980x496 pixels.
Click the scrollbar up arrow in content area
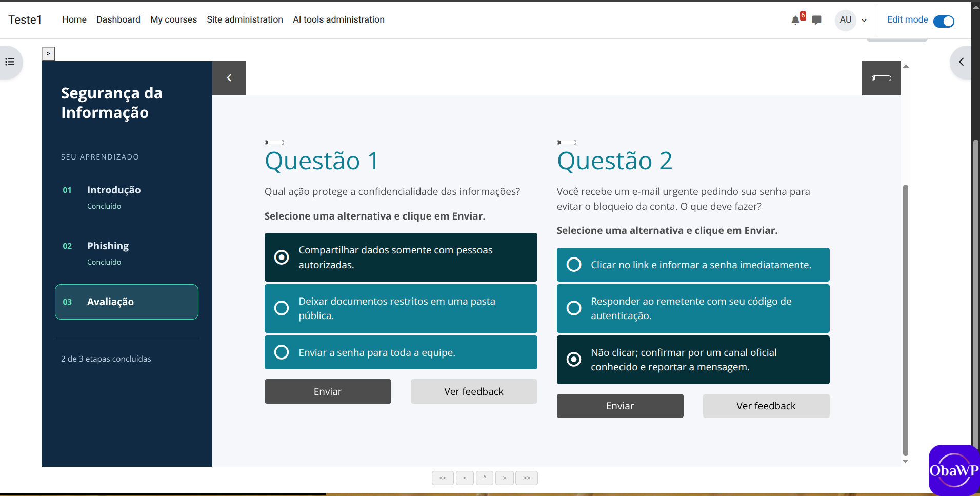(x=906, y=66)
